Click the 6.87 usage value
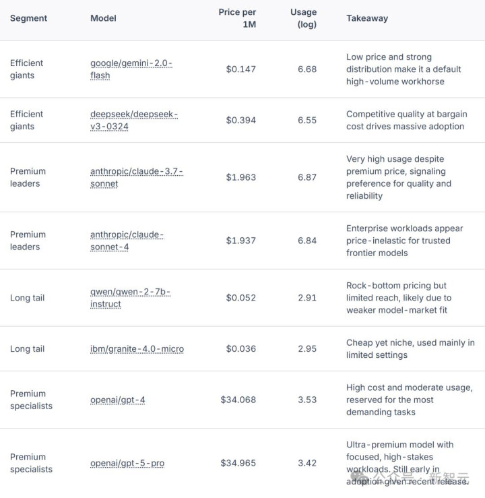 (x=306, y=177)
